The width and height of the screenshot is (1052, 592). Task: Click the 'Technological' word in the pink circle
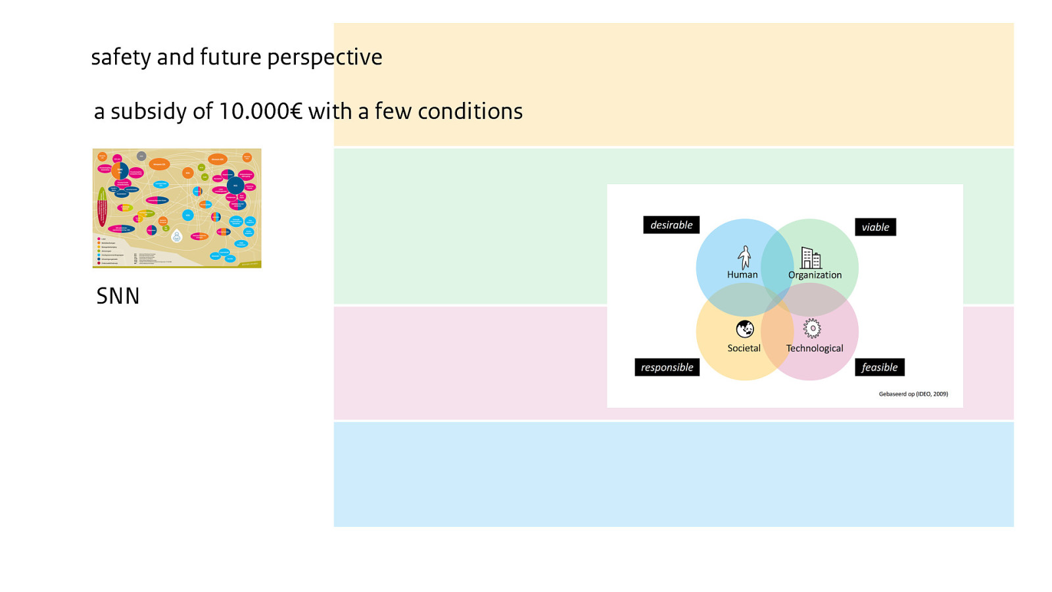(815, 349)
